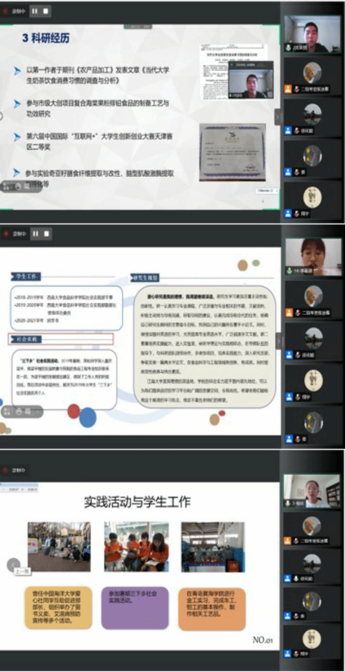Screen dimensions: 345x671
Task: Pause recording in the middle meeting window
Action: [x=35, y=234]
